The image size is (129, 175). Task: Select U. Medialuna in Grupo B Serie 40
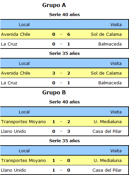[x=108, y=122]
